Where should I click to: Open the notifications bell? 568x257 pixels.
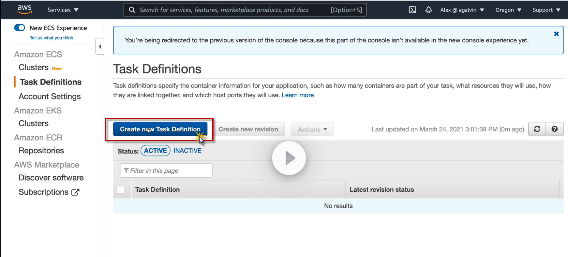[428, 10]
